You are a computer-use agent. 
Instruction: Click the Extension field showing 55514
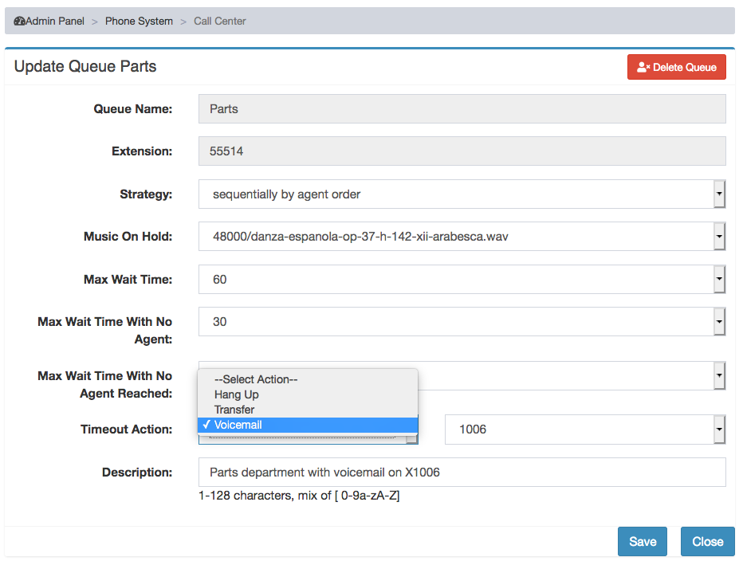pyautogui.click(x=462, y=151)
